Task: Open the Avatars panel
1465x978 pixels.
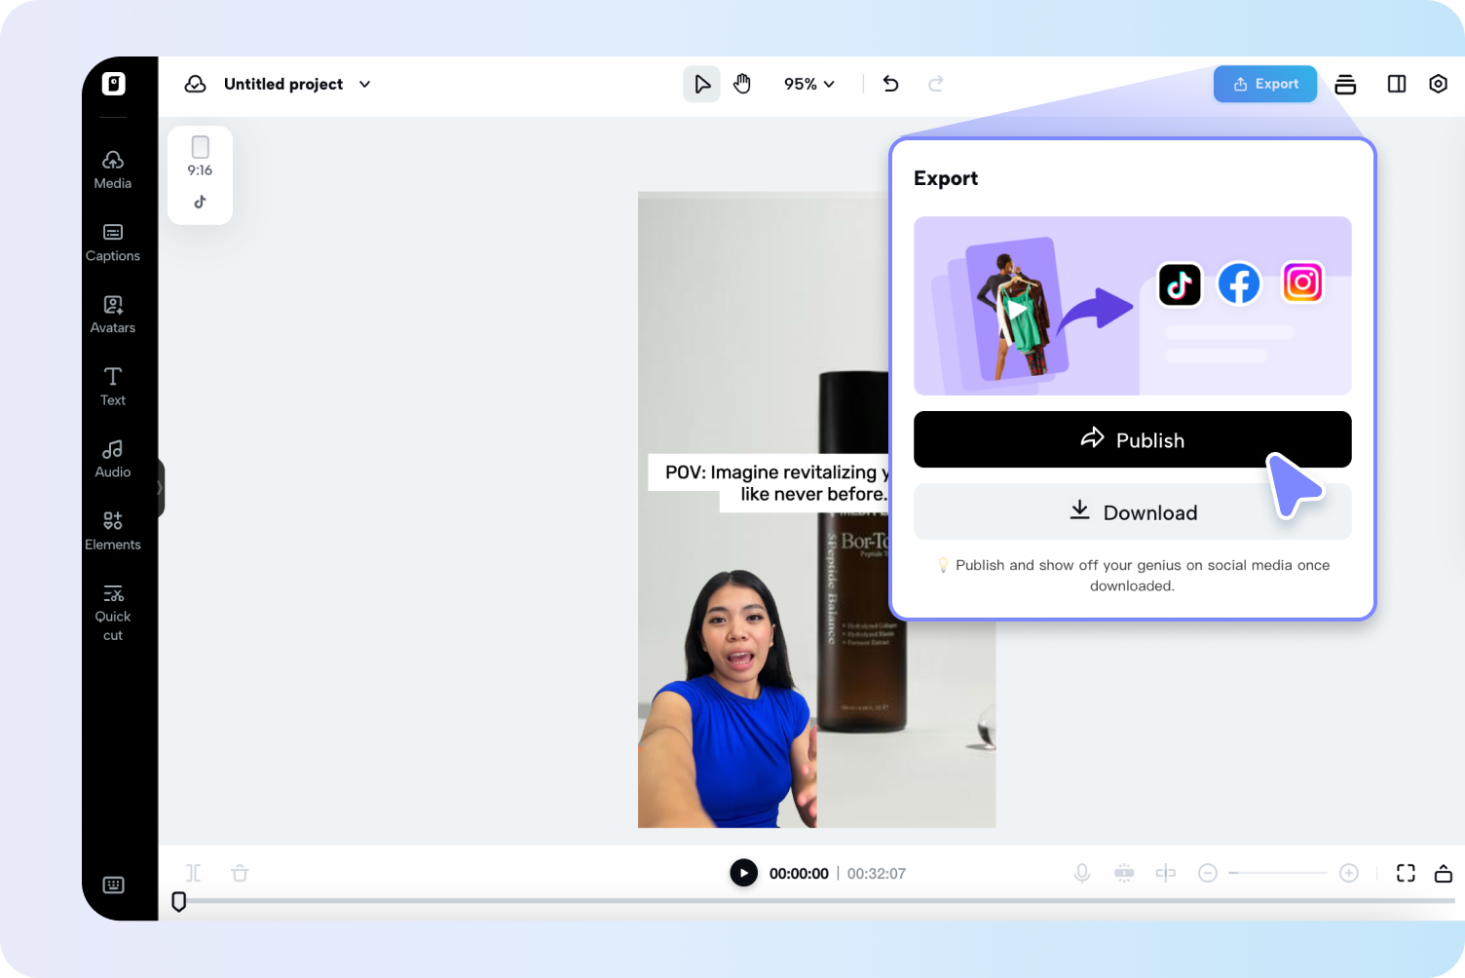Action: point(112,312)
